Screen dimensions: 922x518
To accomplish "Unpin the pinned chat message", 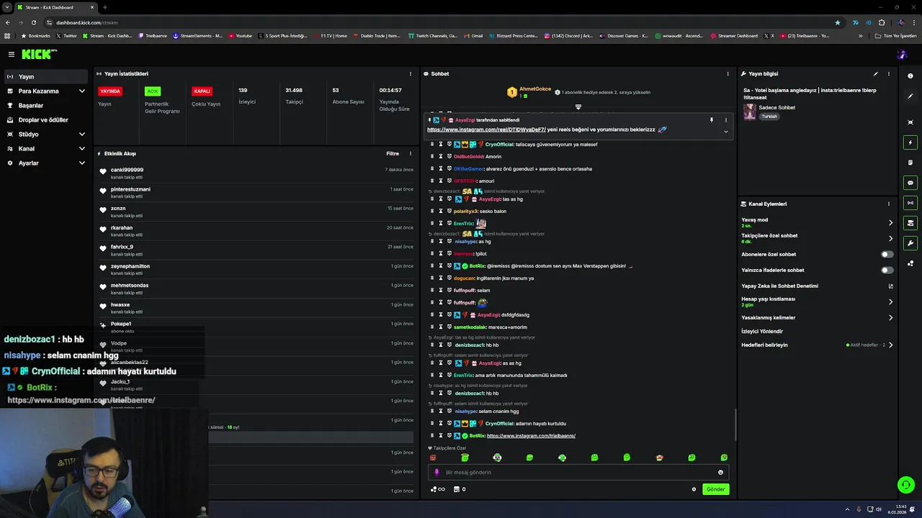I will point(712,120).
